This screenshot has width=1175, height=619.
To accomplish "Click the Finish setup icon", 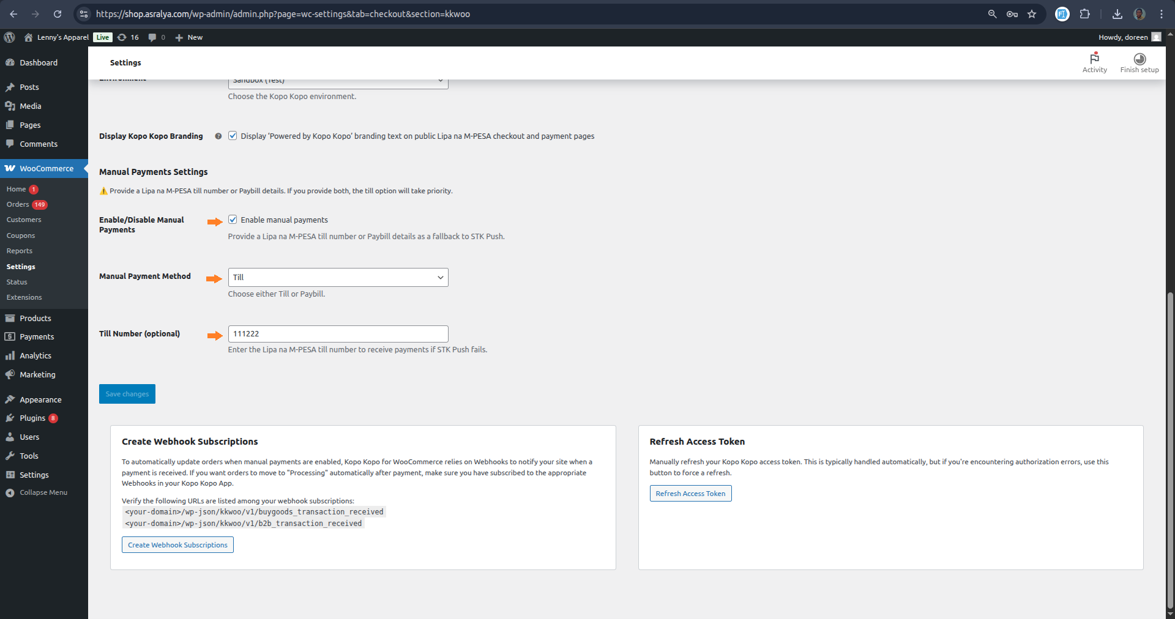I will click(x=1140, y=59).
